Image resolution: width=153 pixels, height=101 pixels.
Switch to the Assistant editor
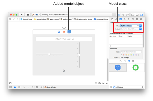(x=123, y=15)
